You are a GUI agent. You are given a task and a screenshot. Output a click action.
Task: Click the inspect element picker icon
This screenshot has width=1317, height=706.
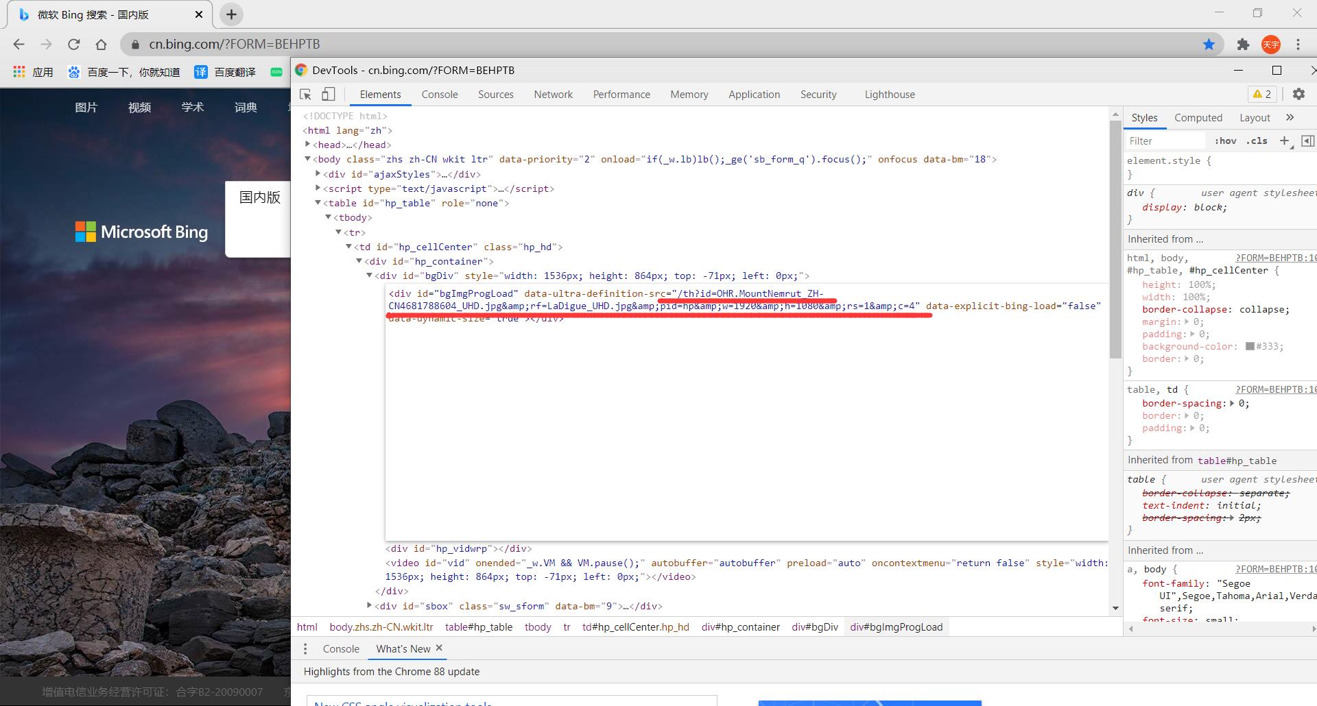tap(306, 95)
